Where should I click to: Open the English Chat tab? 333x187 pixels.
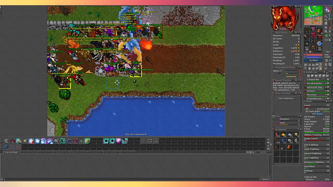click(61, 152)
